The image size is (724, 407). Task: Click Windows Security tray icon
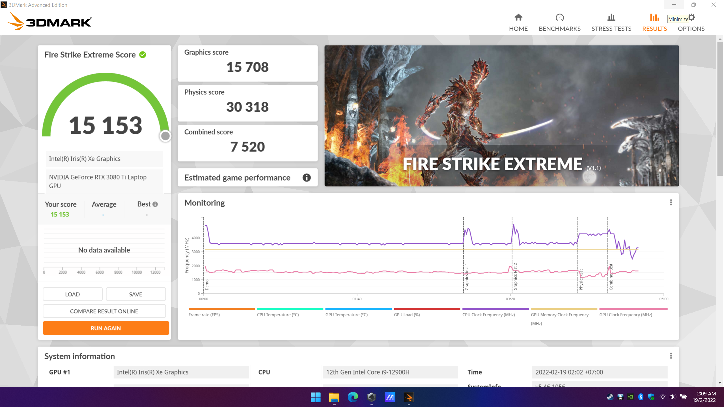point(651,397)
